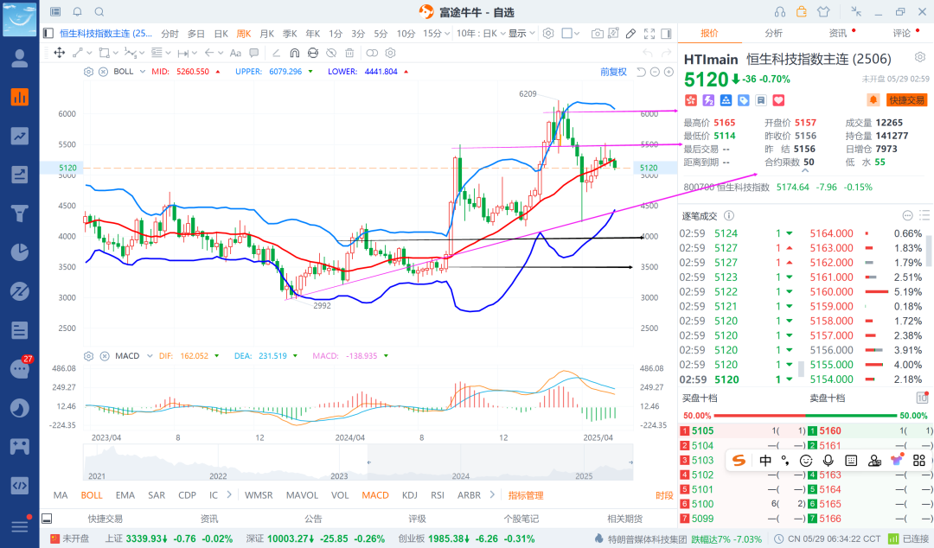Open the game controller sidebar icon
This screenshot has height=548, width=934.
pos(20,447)
